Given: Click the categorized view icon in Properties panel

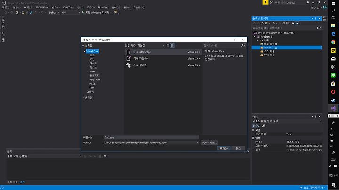Looking at the screenshot, I should pyautogui.click(x=254, y=126).
